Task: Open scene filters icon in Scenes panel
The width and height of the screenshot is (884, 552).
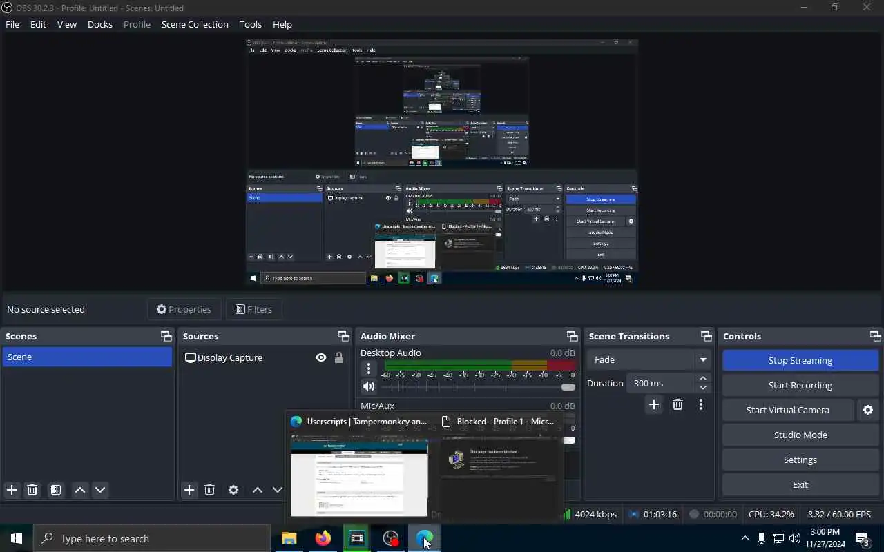Action: tap(56, 490)
